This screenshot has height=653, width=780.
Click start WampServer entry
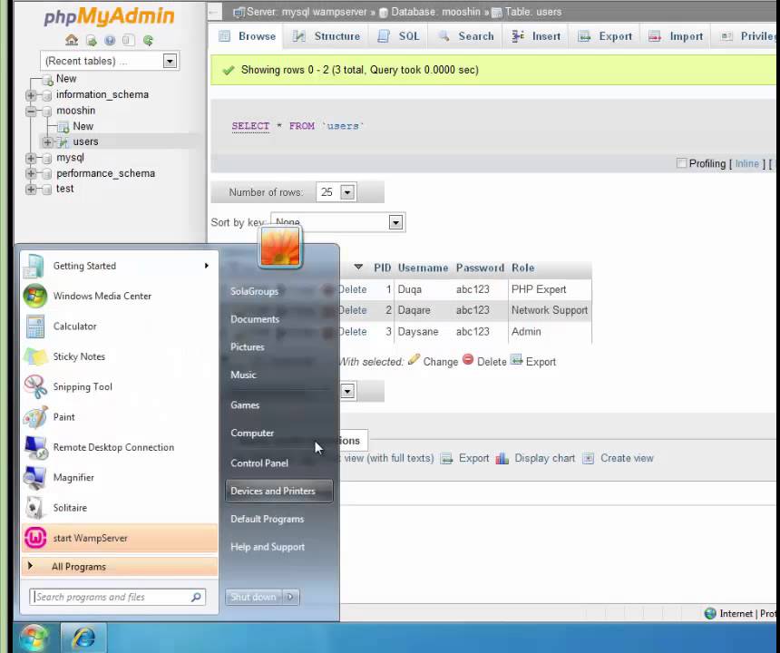click(x=120, y=538)
